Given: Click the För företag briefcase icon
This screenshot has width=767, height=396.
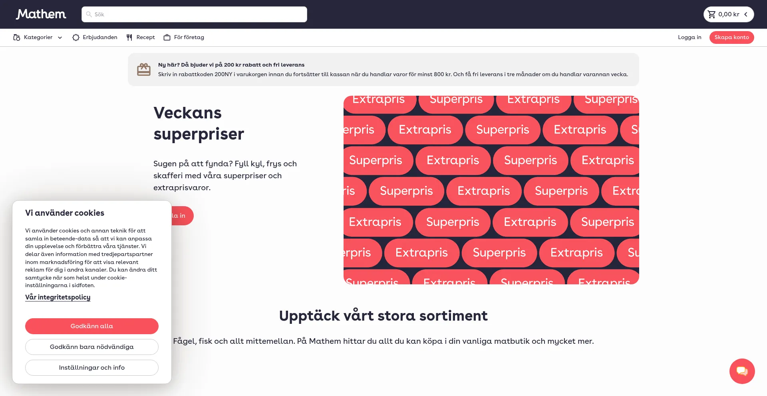Looking at the screenshot, I should pos(167,37).
